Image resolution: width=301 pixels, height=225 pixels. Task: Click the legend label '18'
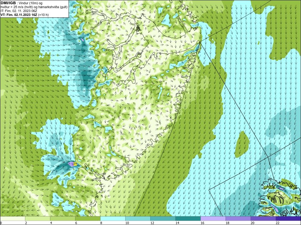228,223
